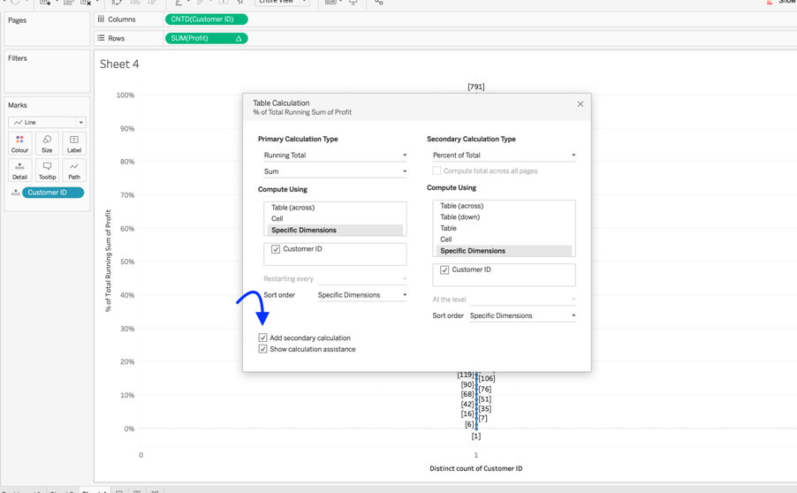797x493 pixels.
Task: Open the Detail marks card
Action: tap(19, 171)
